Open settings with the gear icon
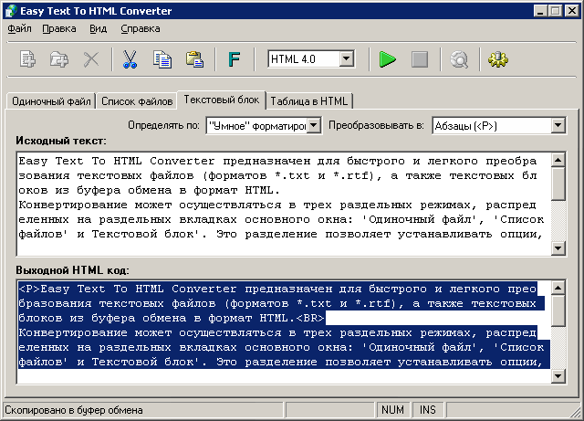The width and height of the screenshot is (584, 421). coord(498,59)
